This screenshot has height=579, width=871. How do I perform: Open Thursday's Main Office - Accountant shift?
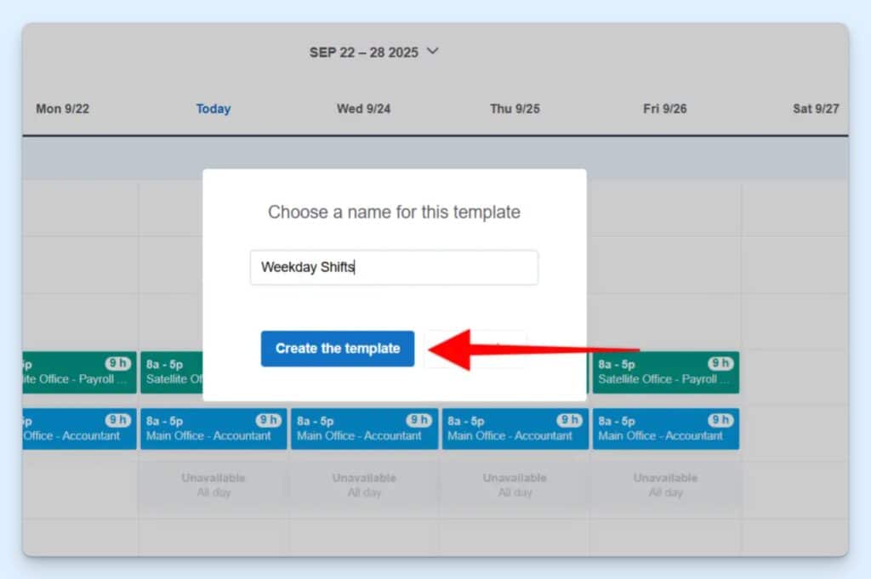[x=515, y=429]
